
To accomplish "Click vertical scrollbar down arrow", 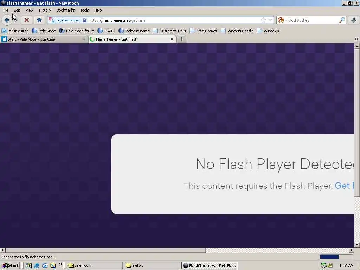I will (357, 245).
